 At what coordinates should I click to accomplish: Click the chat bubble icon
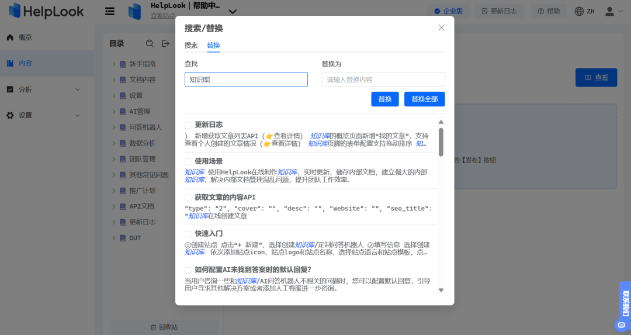pyautogui.click(x=621, y=325)
